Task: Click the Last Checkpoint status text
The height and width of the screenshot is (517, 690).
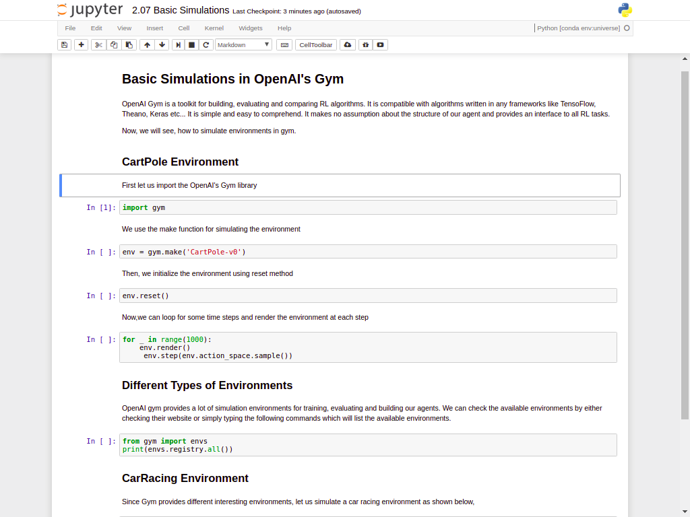Action: coord(296,11)
